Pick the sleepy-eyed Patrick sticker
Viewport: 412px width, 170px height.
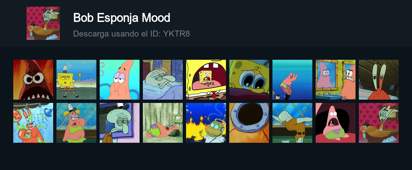(x=120, y=80)
